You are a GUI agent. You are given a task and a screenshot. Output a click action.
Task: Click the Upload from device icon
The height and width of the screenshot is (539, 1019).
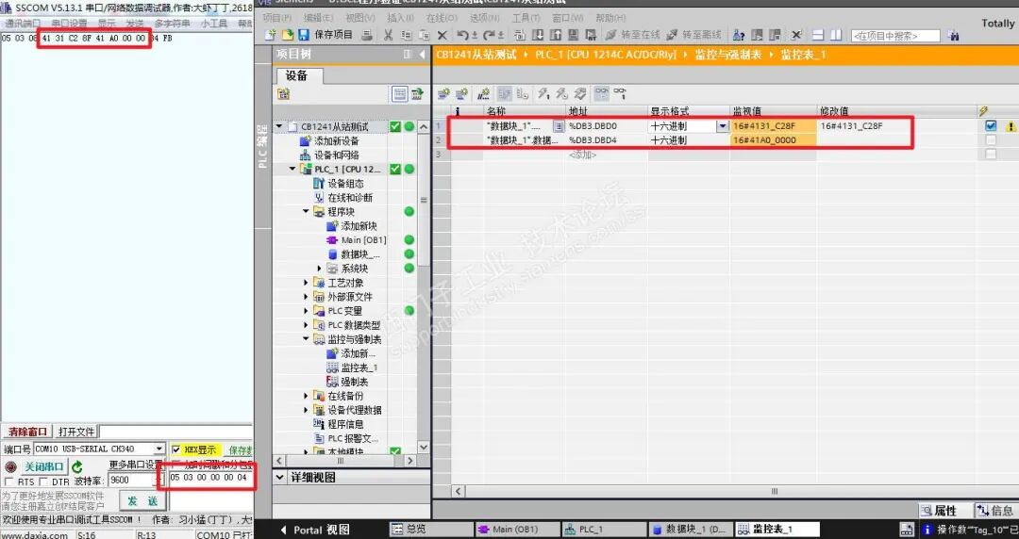point(556,35)
